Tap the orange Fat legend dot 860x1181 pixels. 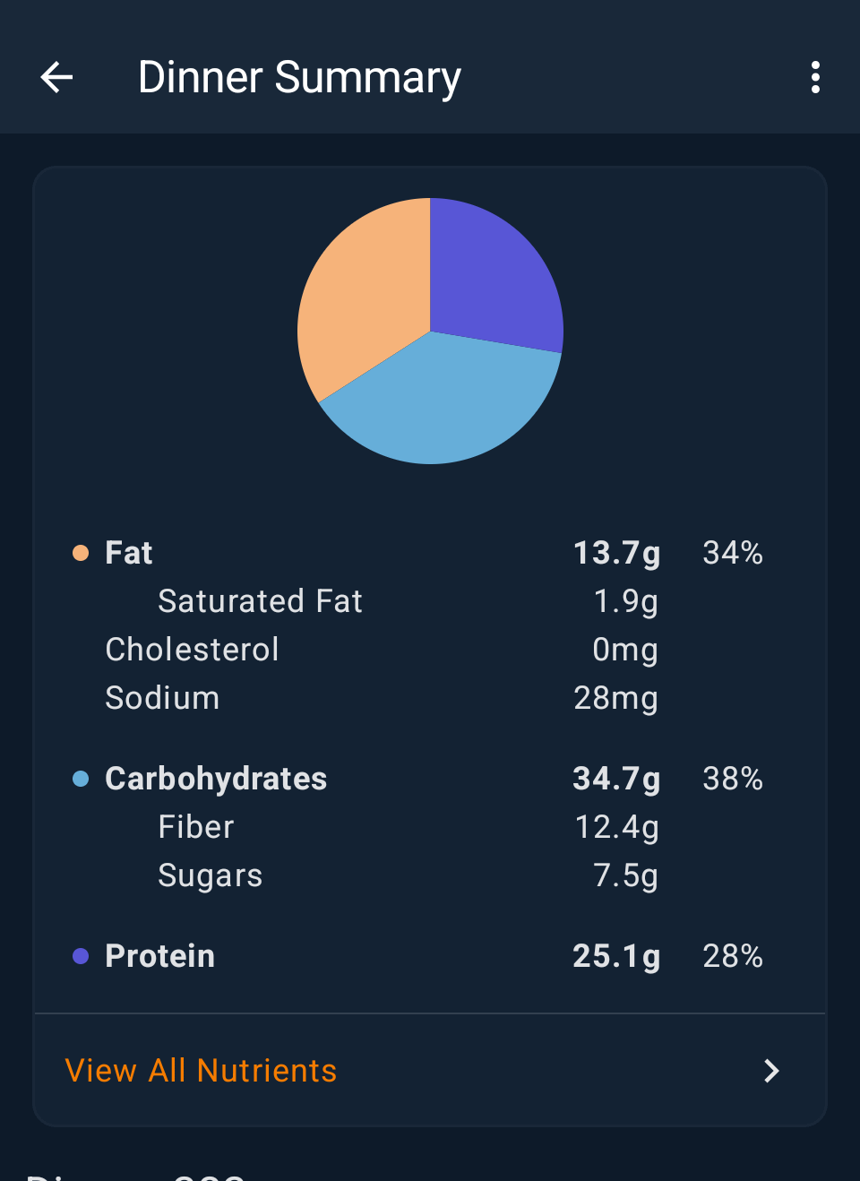click(x=81, y=553)
